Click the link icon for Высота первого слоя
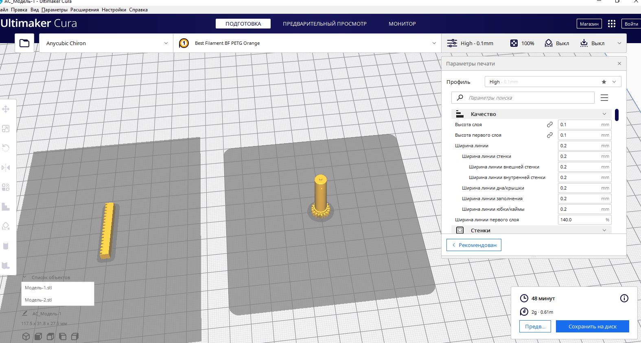 [549, 135]
